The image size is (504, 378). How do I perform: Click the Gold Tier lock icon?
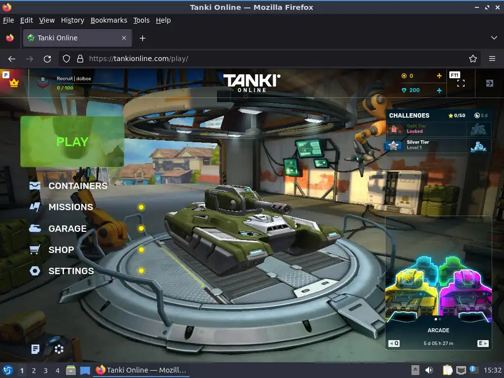tap(394, 129)
